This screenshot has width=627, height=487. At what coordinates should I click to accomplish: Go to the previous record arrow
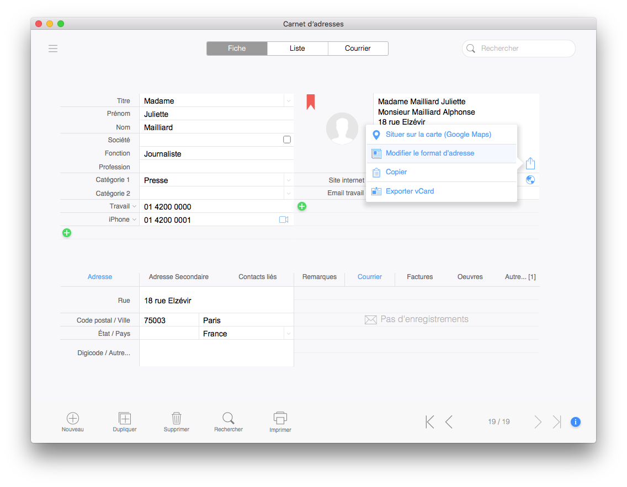pos(449,422)
